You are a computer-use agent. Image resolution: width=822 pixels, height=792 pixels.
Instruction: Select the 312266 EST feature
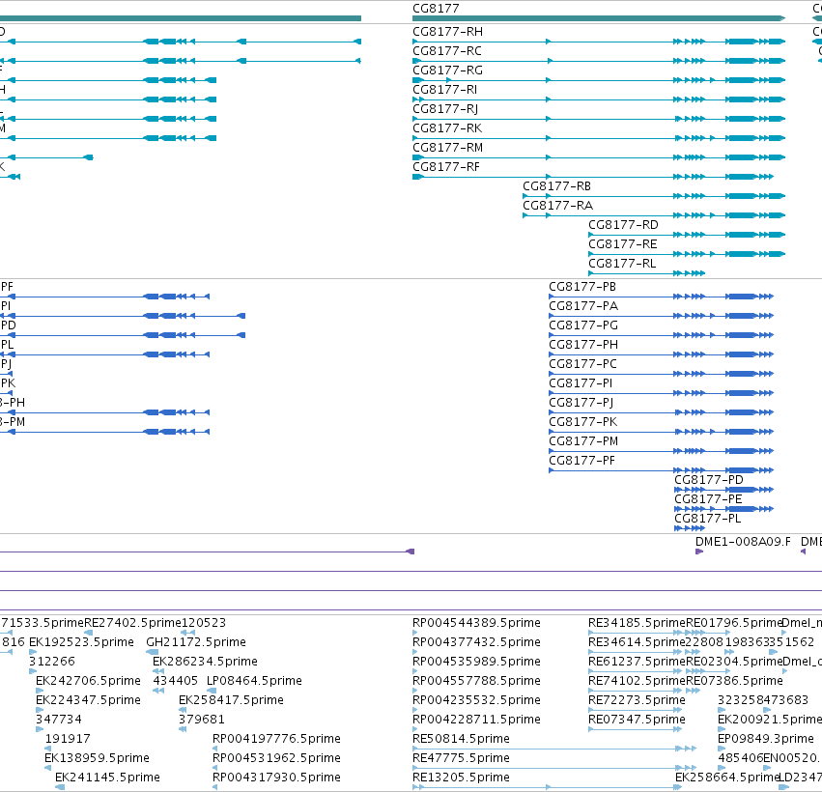(x=52, y=662)
